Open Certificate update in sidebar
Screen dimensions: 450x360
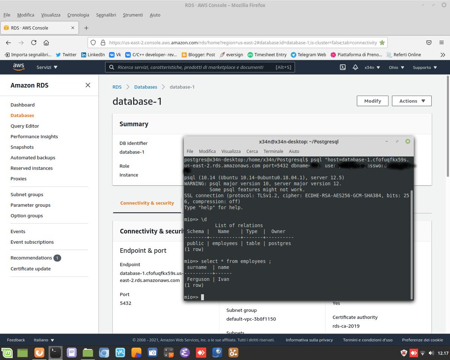point(30,268)
